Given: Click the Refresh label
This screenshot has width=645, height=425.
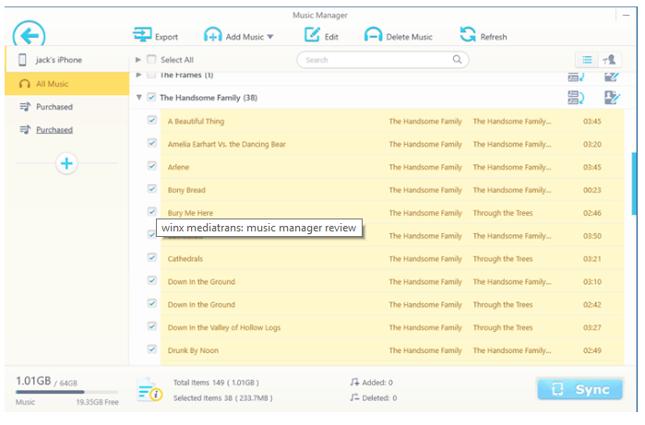Looking at the screenshot, I should point(494,37).
